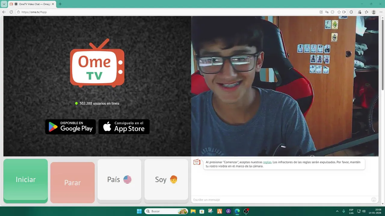This screenshot has height=216, width=385.
Task: Open the reglas link in chat
Action: [267, 162]
